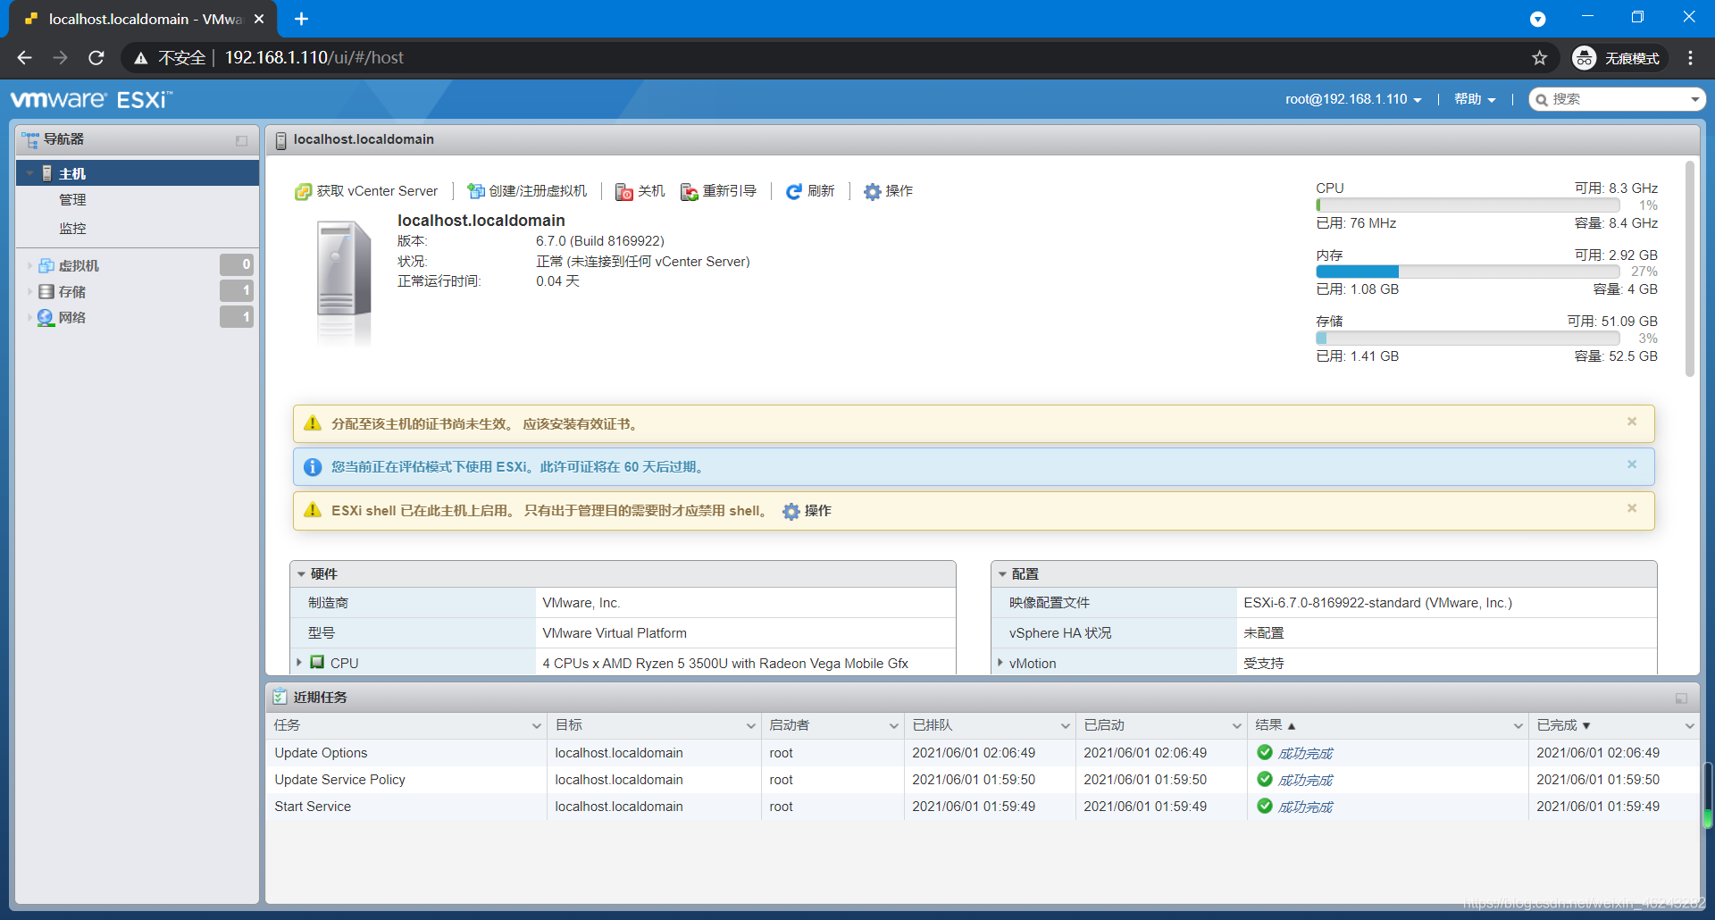This screenshot has width=1715, height=920.
Task: Click the actions (操作) gear icon in toolbar
Action: pyautogui.click(x=872, y=191)
